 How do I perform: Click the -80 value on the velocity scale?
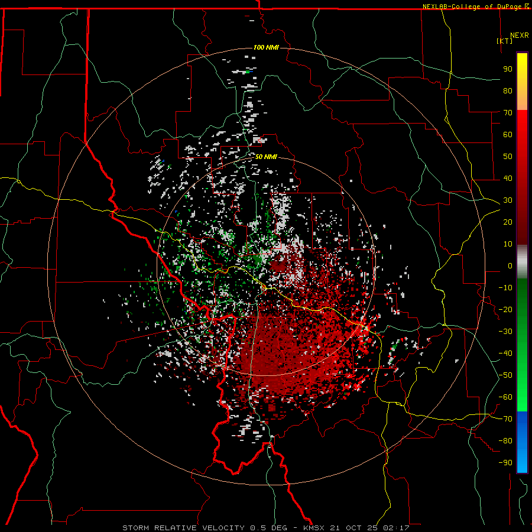[505, 441]
